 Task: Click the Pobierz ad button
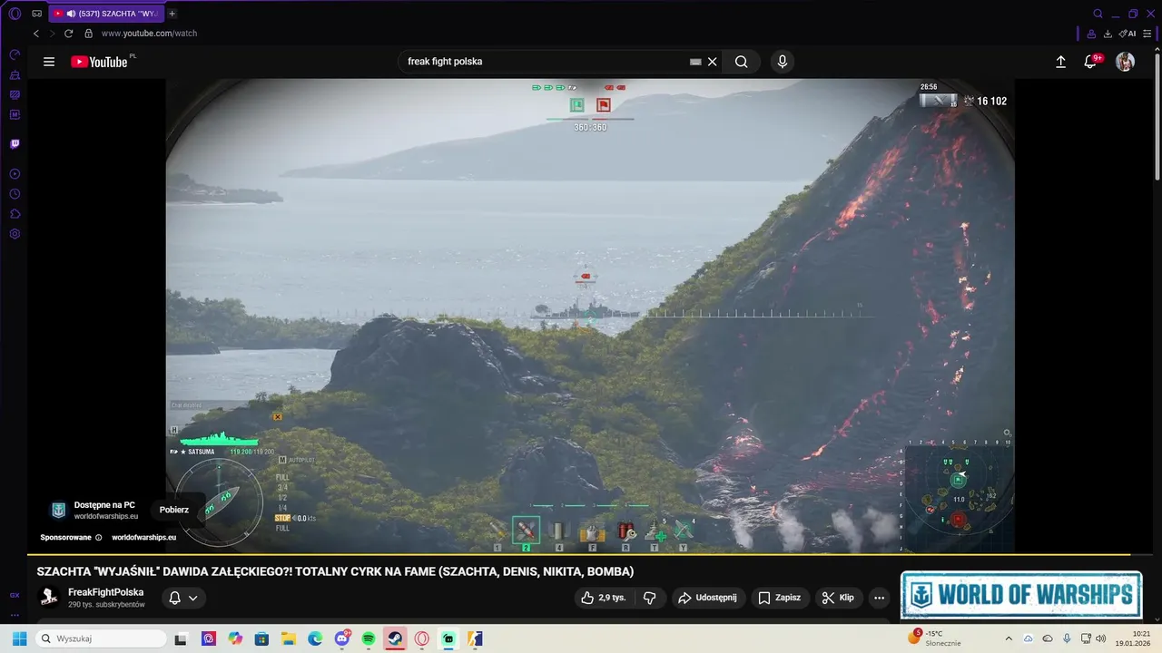[174, 510]
